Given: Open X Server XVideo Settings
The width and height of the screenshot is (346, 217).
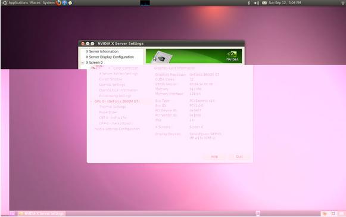Looking at the screenshot, I should 119,73.
